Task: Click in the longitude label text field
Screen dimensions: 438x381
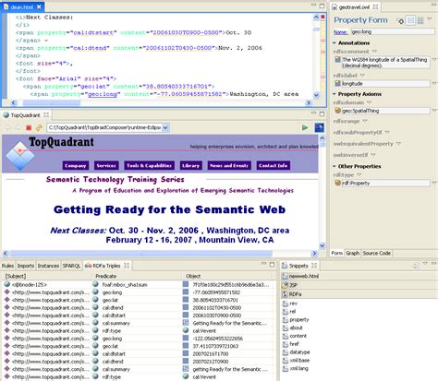Action: (x=385, y=83)
